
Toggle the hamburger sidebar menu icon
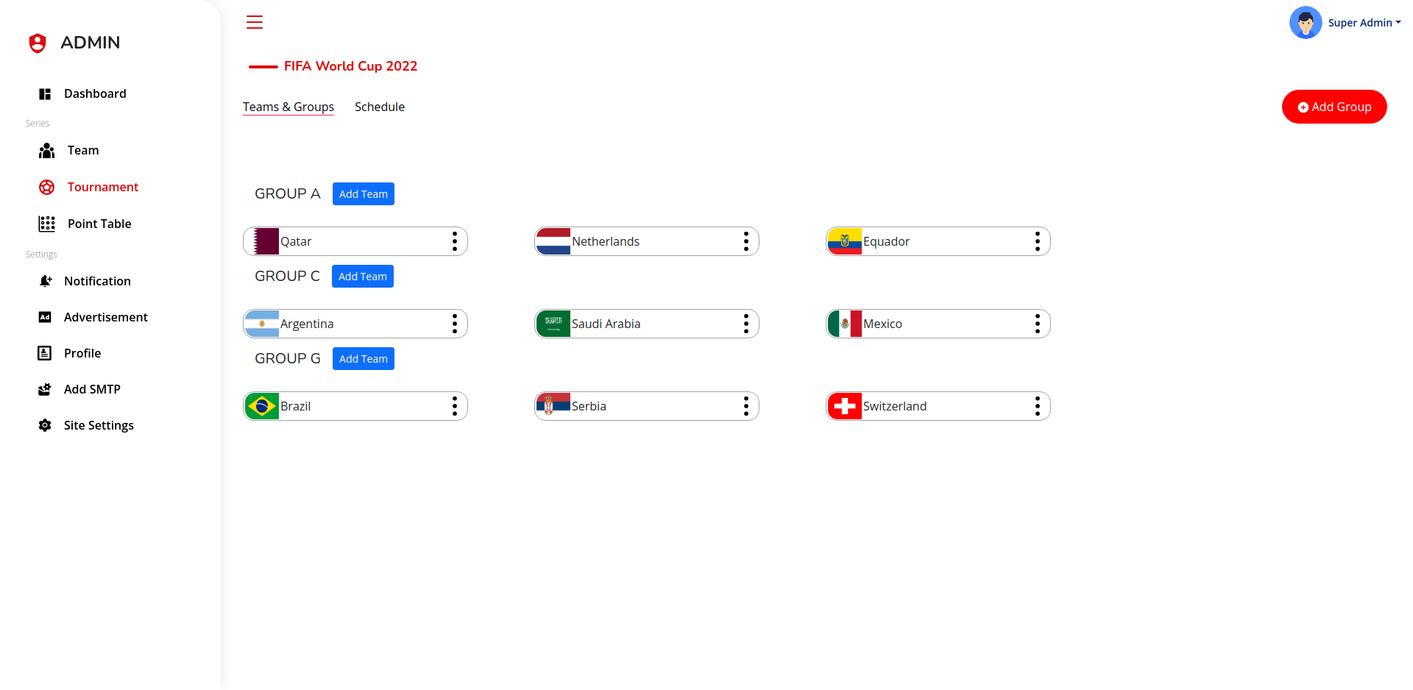pos(255,22)
